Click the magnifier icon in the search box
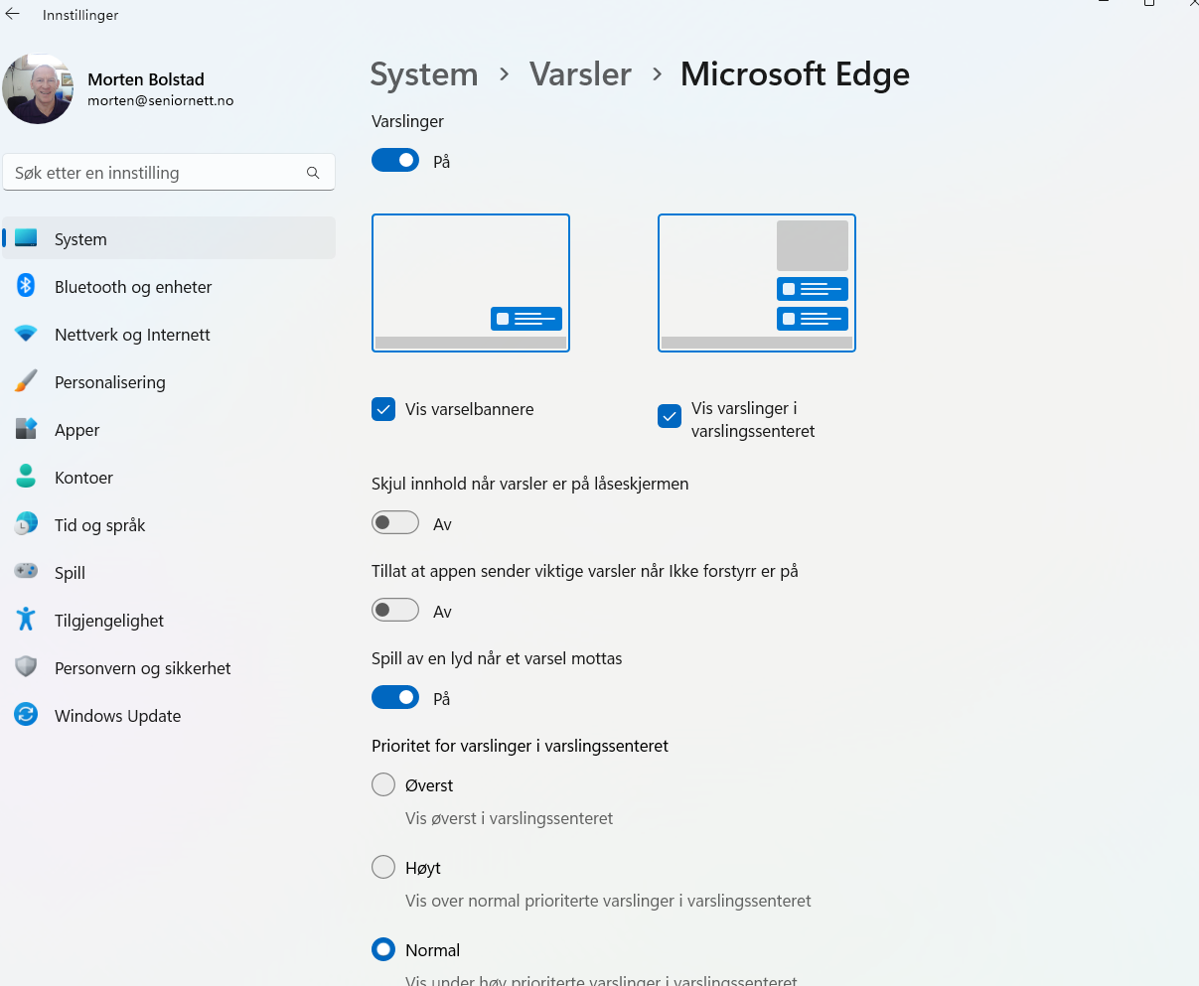The image size is (1199, 986). [x=313, y=173]
